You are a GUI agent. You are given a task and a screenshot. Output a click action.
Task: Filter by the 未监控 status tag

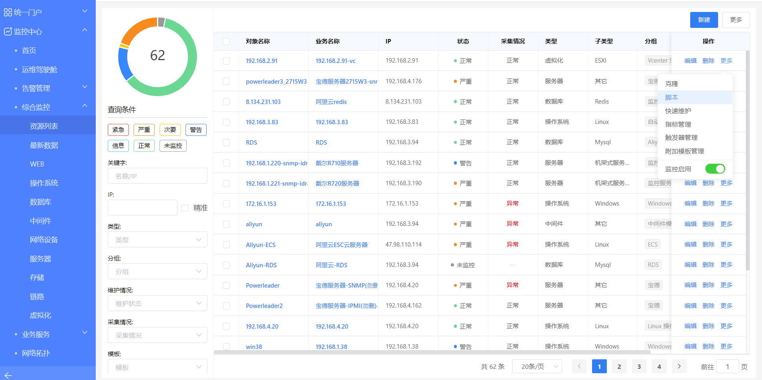point(173,146)
